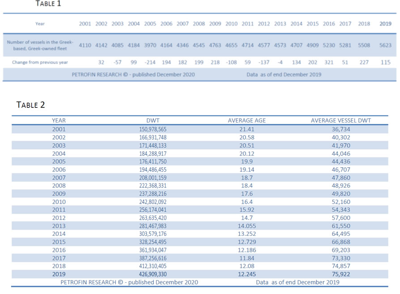Viewport: 400px width, 294px height.
Task: Click the AVERAGE VESSEL DWT column header
Action: click(x=341, y=120)
